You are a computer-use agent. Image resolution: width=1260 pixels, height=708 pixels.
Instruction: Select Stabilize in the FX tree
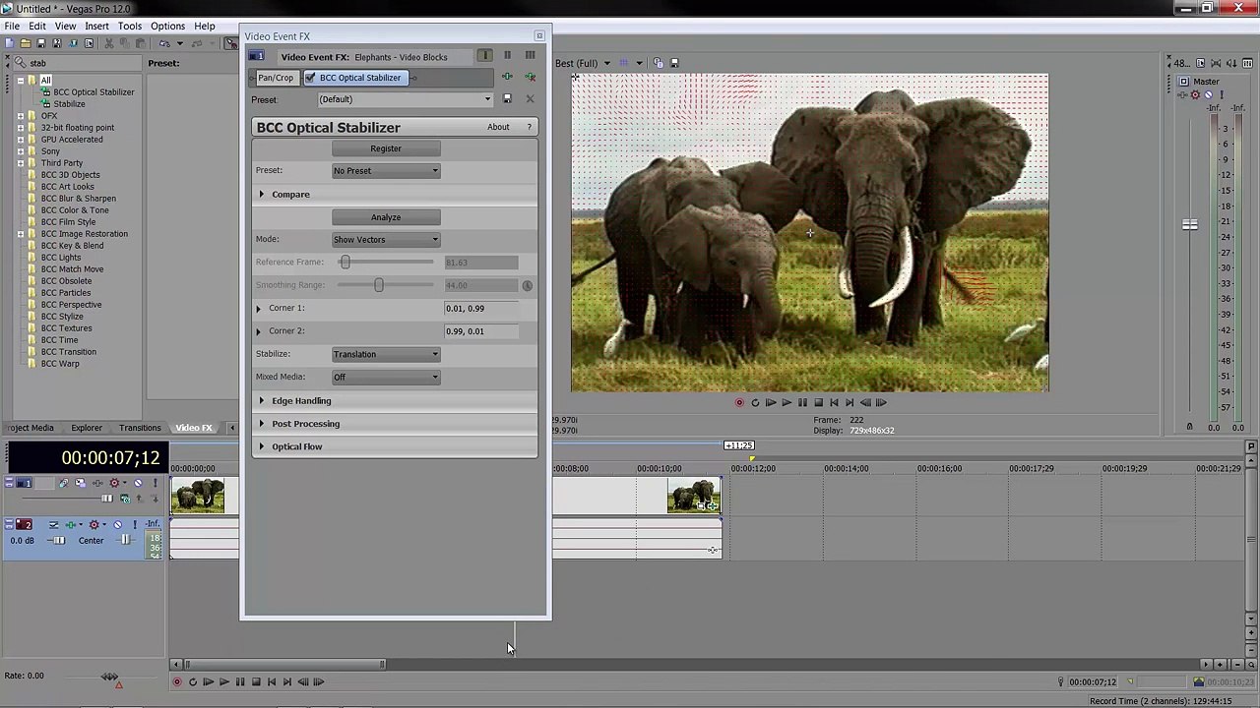[69, 104]
